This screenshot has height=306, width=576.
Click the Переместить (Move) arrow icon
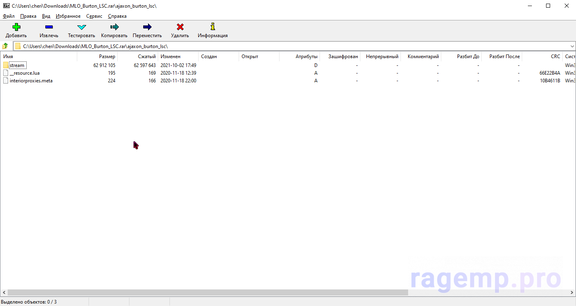point(147,27)
